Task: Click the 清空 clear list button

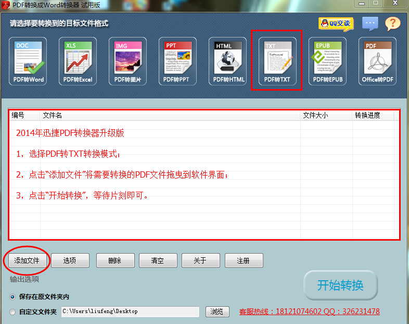Action: [158, 260]
